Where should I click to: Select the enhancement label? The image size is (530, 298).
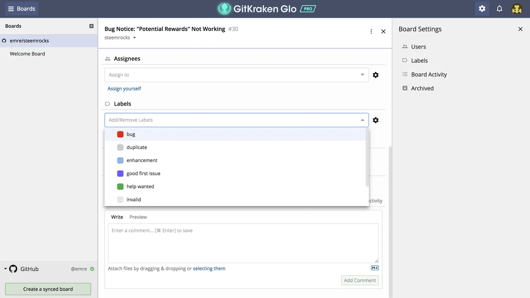pos(235,160)
